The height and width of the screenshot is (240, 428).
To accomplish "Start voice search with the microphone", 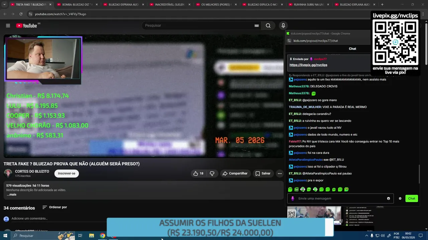I will [x=283, y=26].
